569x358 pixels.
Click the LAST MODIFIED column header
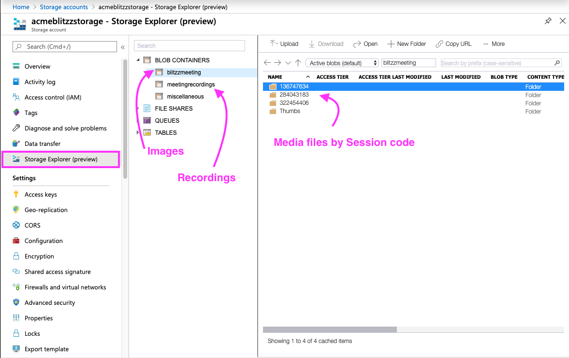pyautogui.click(x=461, y=77)
